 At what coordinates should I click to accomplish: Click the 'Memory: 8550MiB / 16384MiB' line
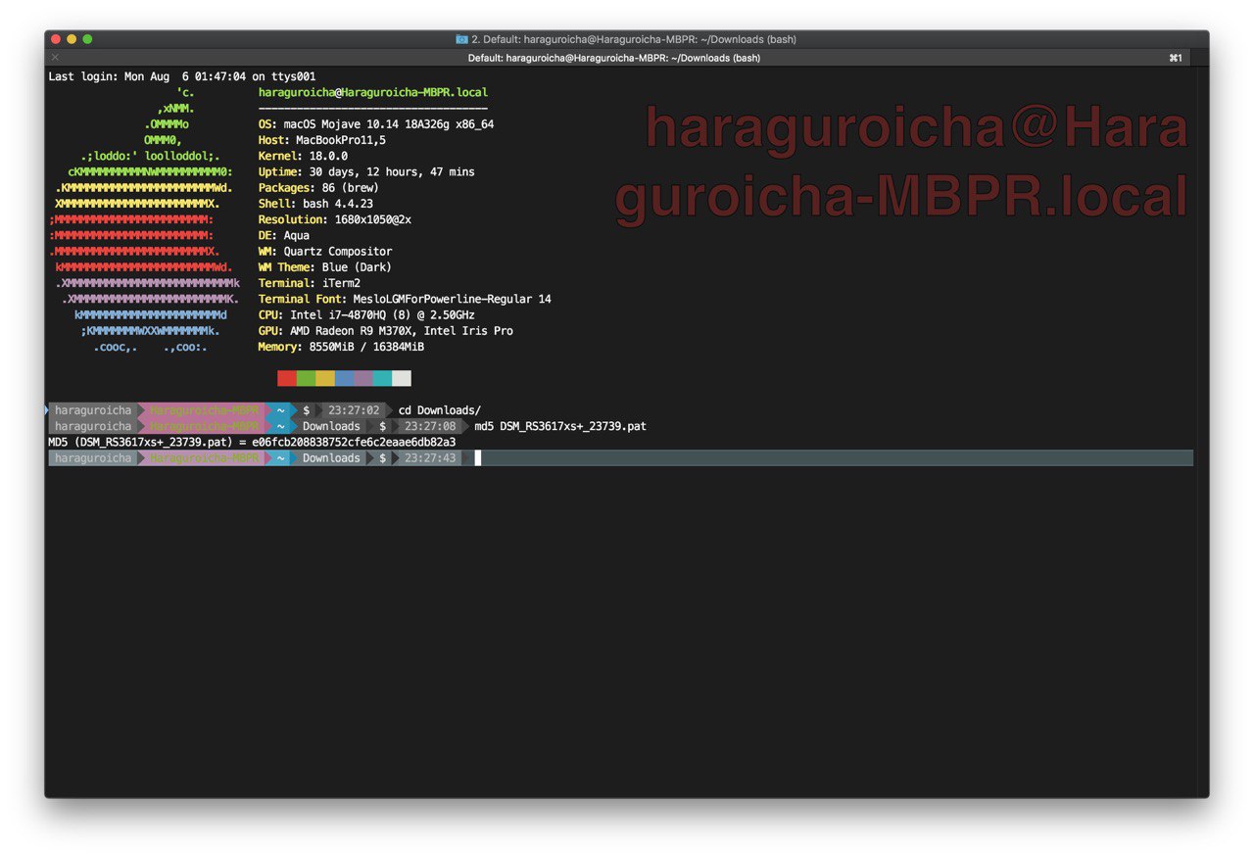tap(341, 347)
